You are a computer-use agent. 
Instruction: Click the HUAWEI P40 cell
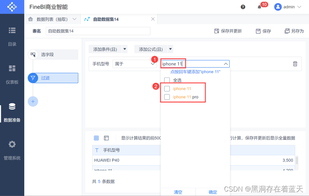tap(107, 160)
